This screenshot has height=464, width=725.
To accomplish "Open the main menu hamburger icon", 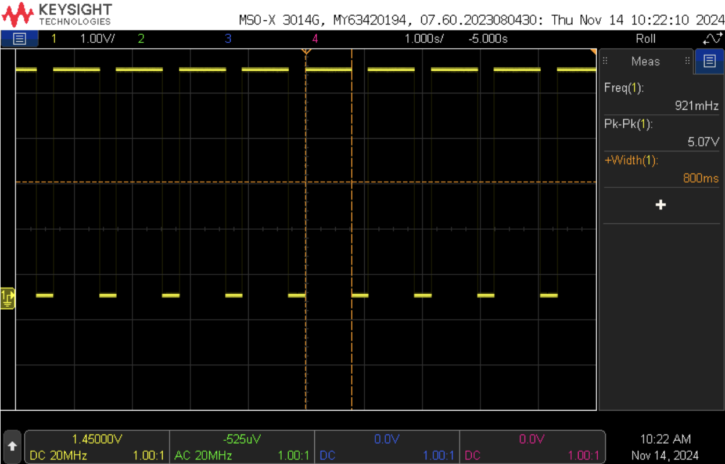I will [x=19, y=39].
